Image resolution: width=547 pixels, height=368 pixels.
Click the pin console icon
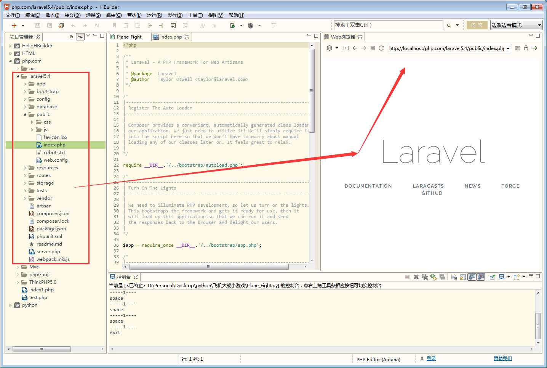coord(493,277)
